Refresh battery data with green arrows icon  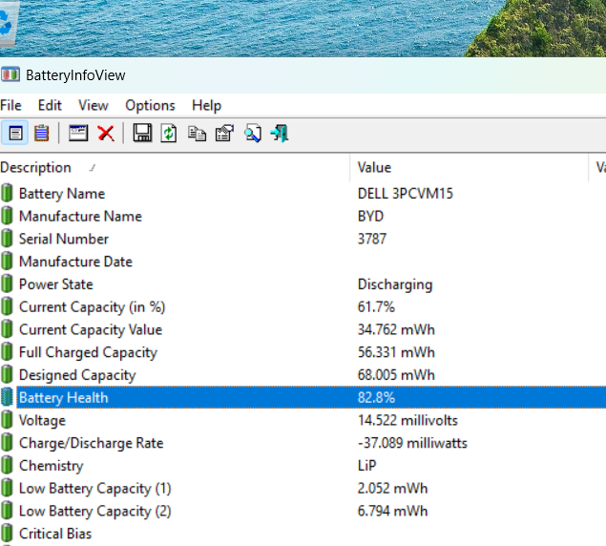click(169, 134)
